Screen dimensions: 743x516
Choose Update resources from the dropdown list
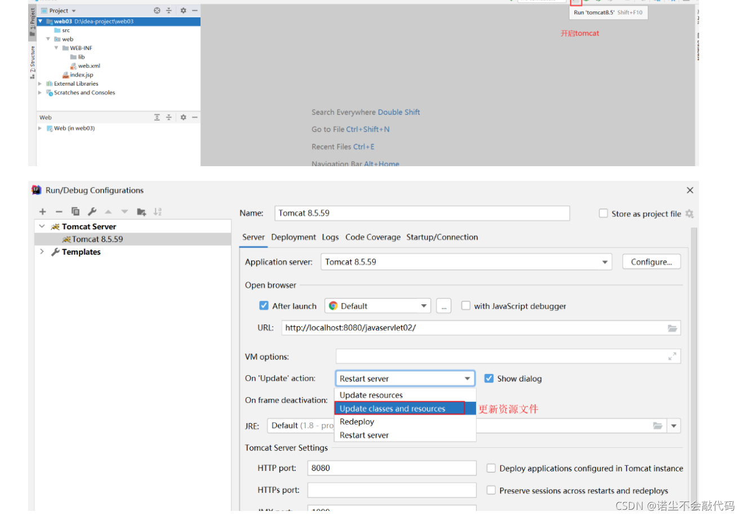coord(405,395)
